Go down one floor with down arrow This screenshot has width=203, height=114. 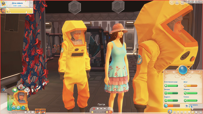point(188,3)
